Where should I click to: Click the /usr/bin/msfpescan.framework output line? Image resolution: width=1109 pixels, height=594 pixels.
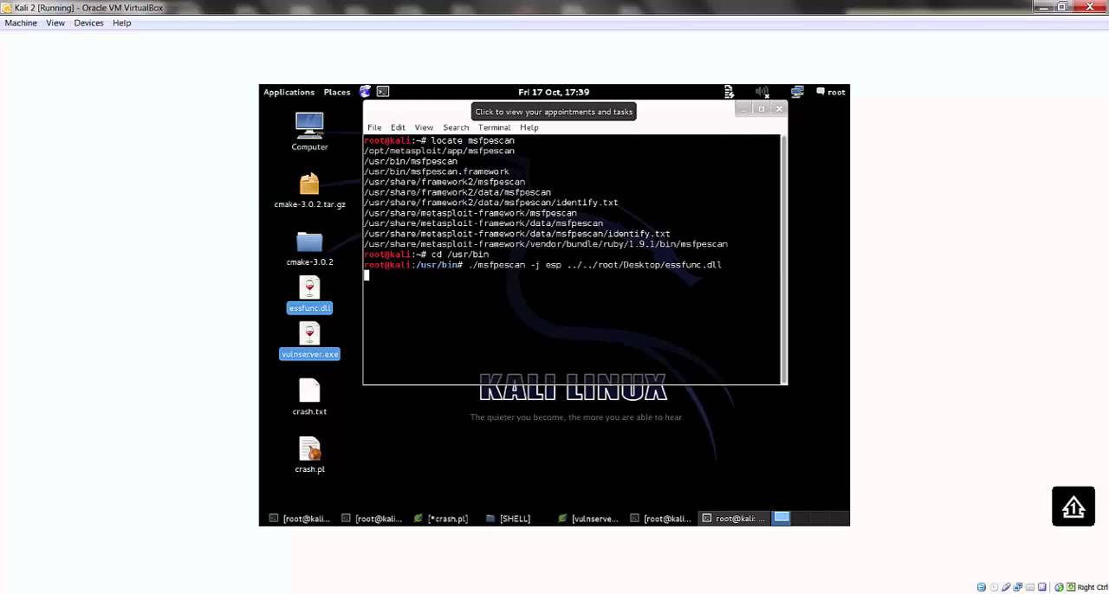[x=437, y=171]
